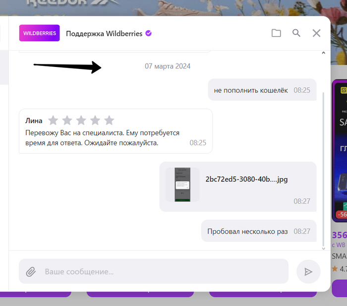Attach a file with the paperclip

[31, 272]
